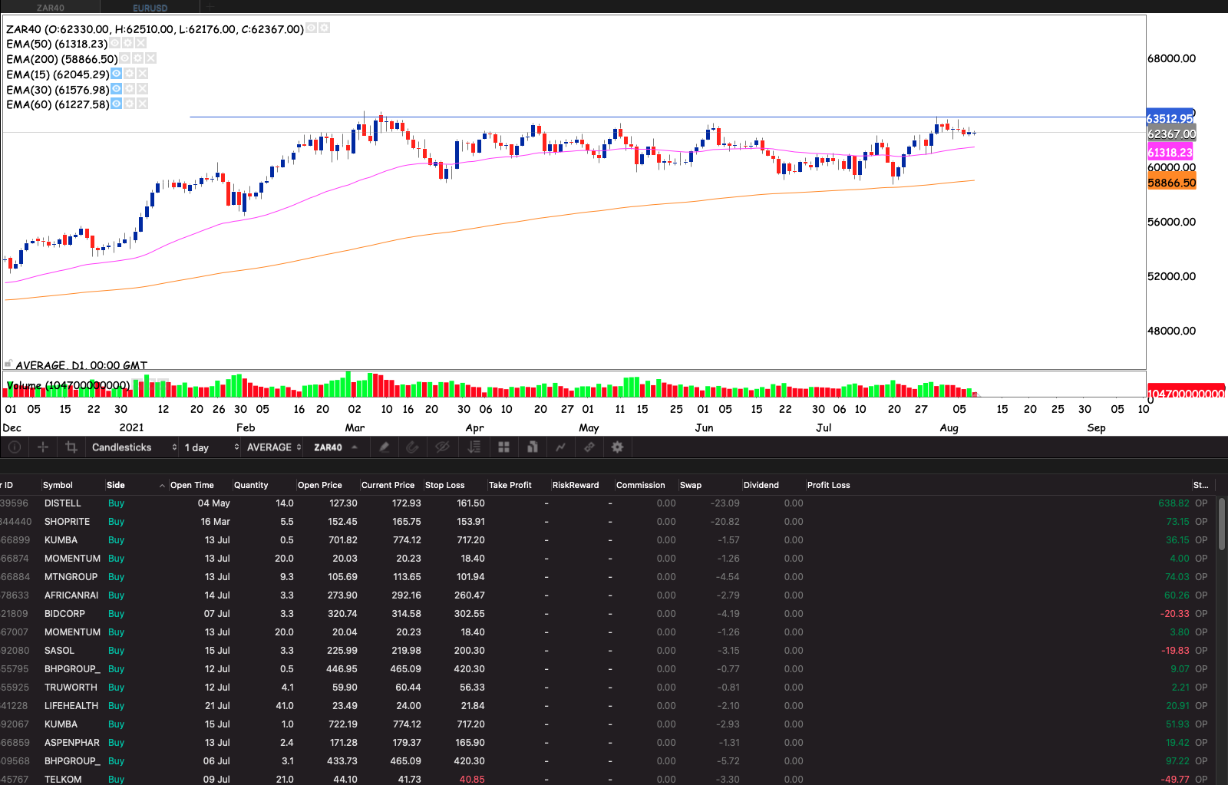Image resolution: width=1228 pixels, height=785 pixels.
Task: Hide the EMA(60) indicator line
Action: (116, 104)
